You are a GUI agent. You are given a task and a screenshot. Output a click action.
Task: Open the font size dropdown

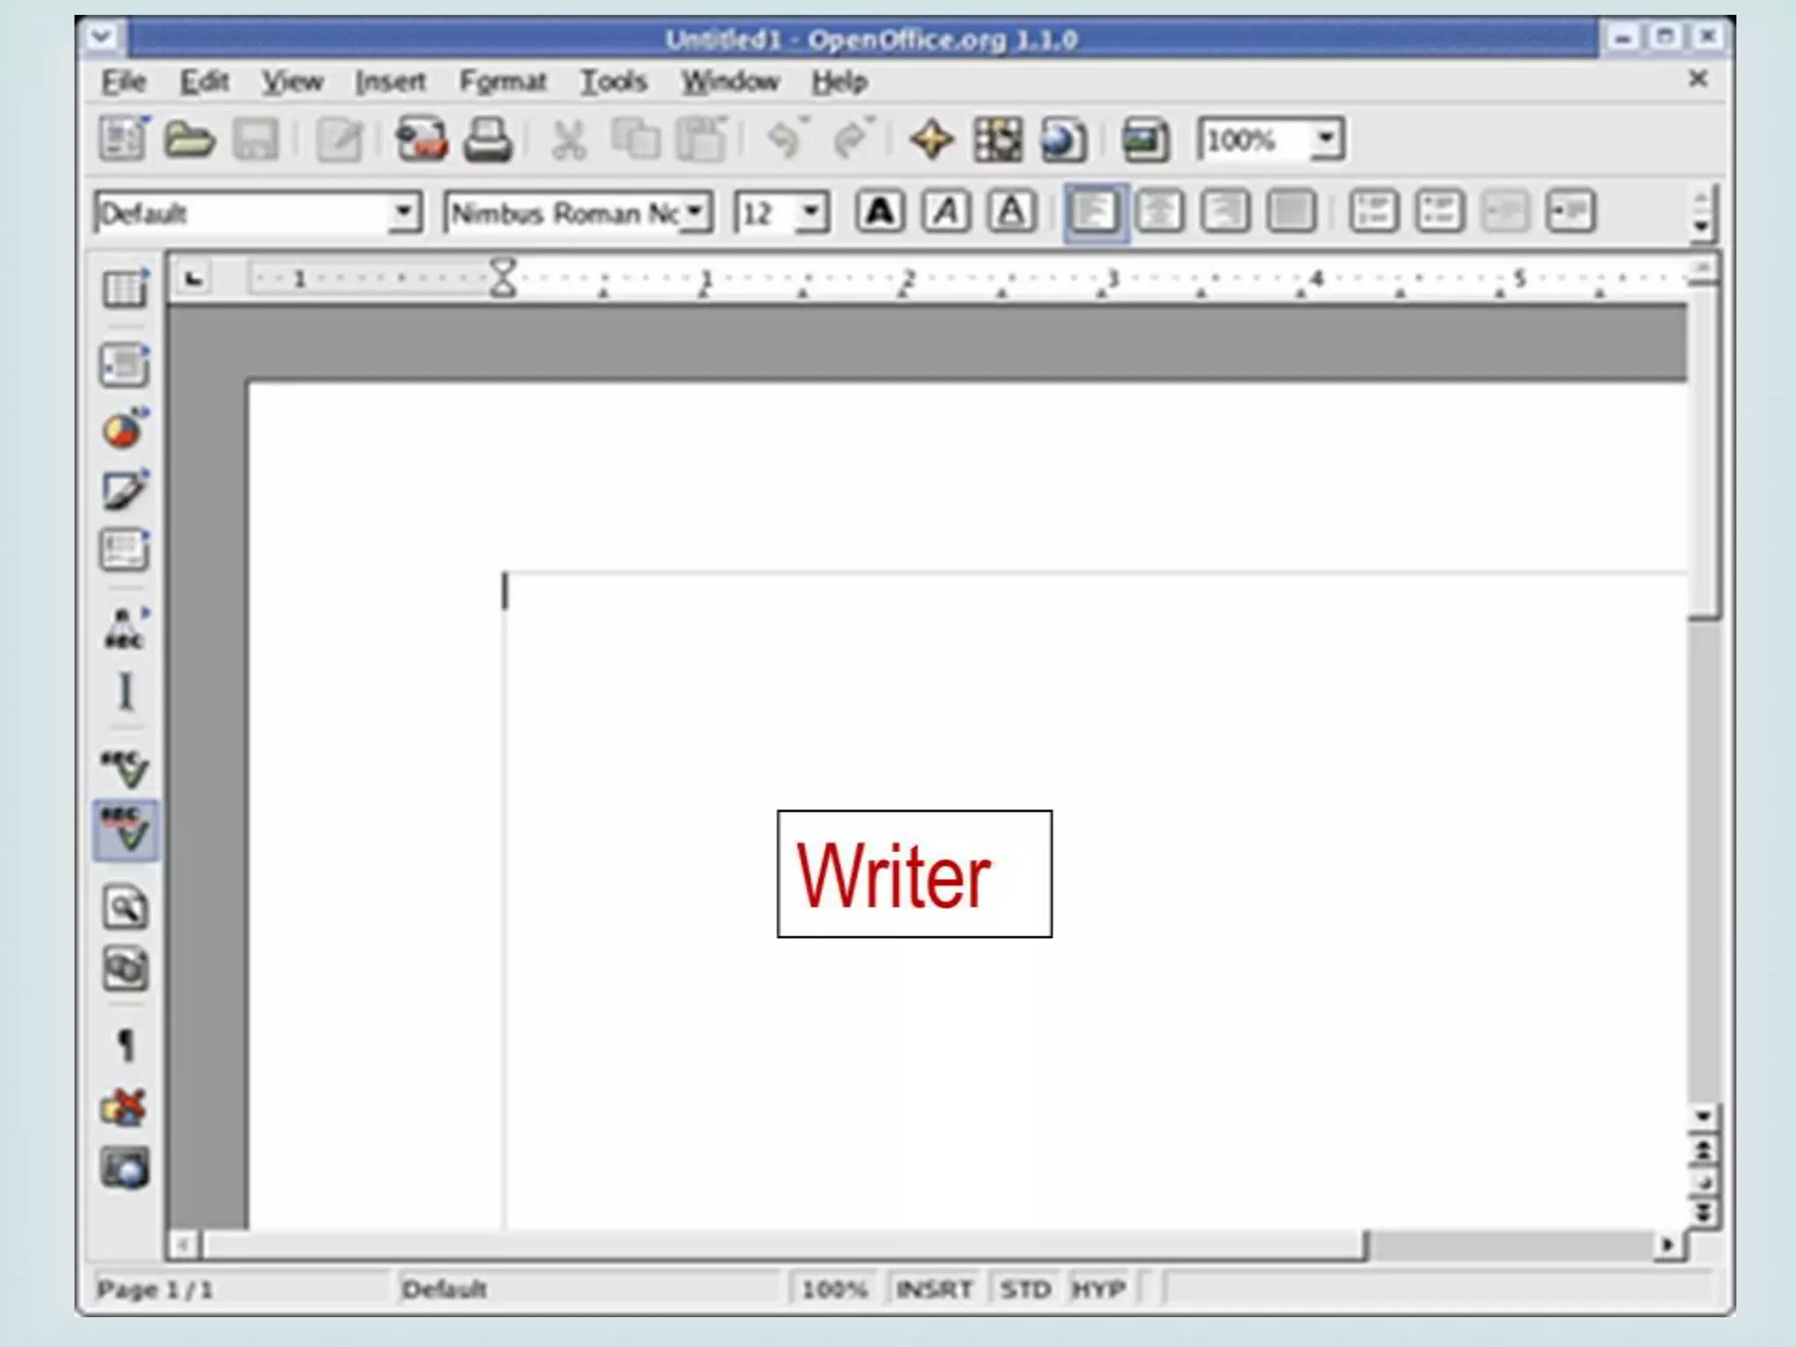pyautogui.click(x=812, y=212)
